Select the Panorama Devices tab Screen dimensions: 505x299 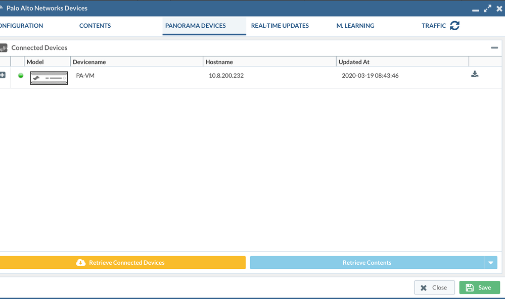196,26
